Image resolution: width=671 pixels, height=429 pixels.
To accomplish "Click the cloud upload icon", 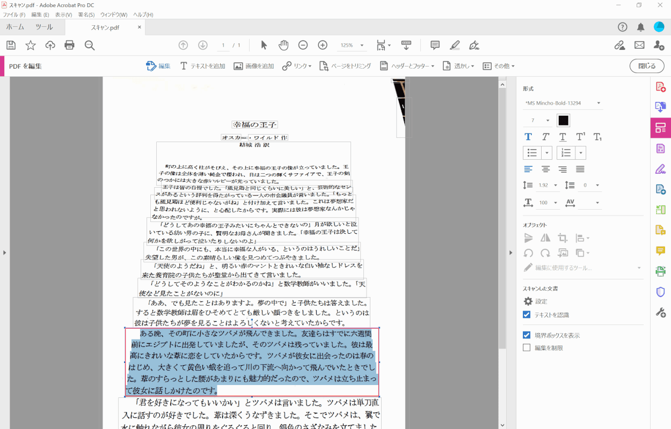I will [50, 45].
